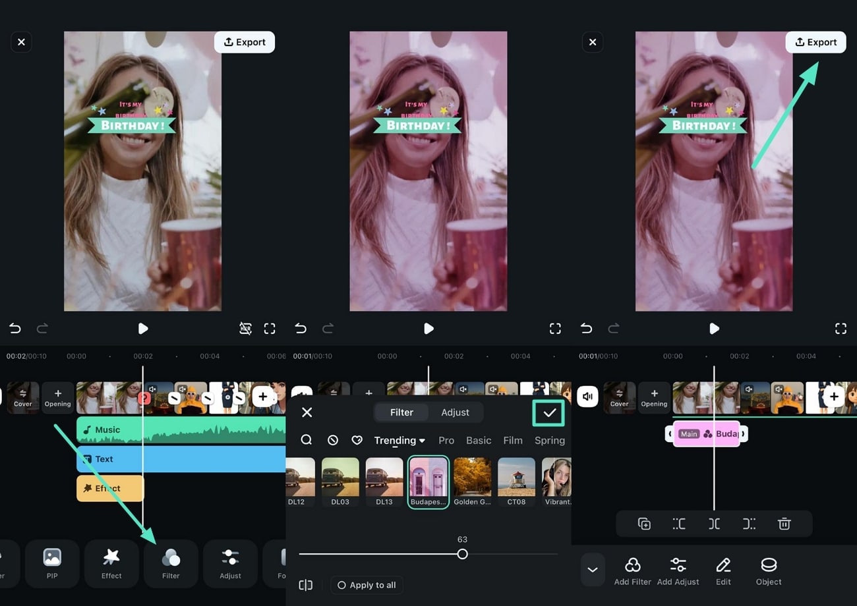Choose the DL03 filter thumbnail
Image resolution: width=857 pixels, height=606 pixels.
click(x=340, y=482)
